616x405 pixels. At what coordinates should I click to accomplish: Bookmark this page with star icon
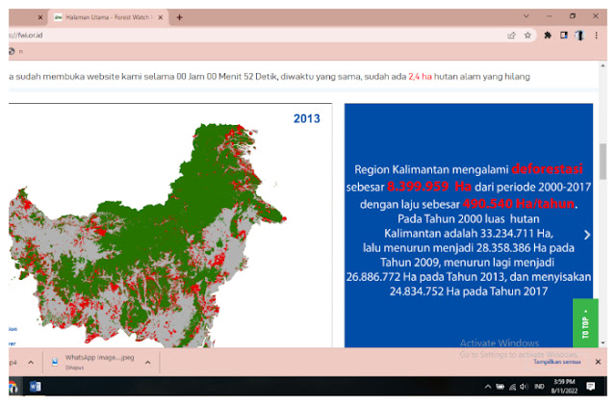pos(527,36)
